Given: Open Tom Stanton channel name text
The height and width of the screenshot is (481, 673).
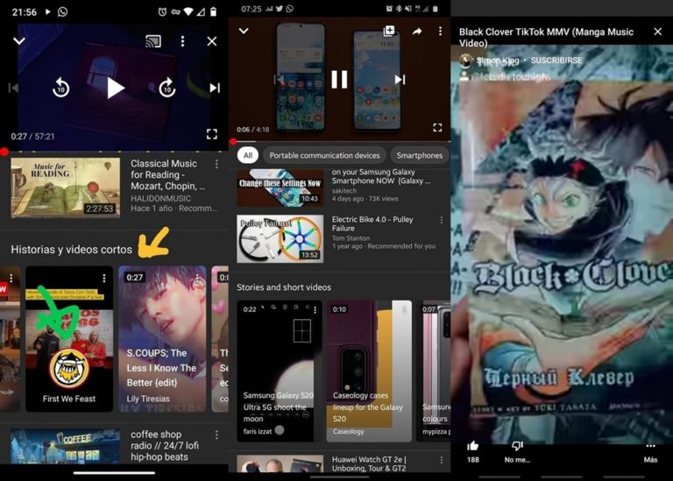Looking at the screenshot, I should [x=351, y=237].
